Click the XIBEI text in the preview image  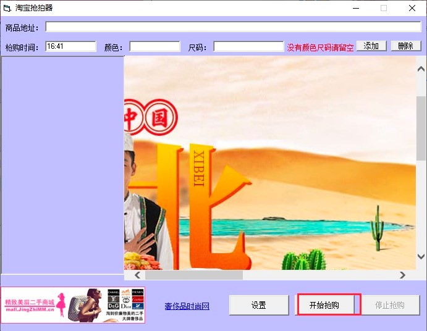[199, 168]
